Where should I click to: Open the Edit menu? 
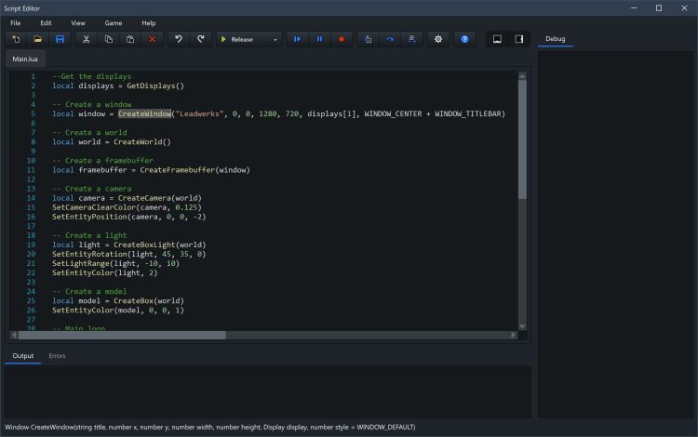point(46,22)
